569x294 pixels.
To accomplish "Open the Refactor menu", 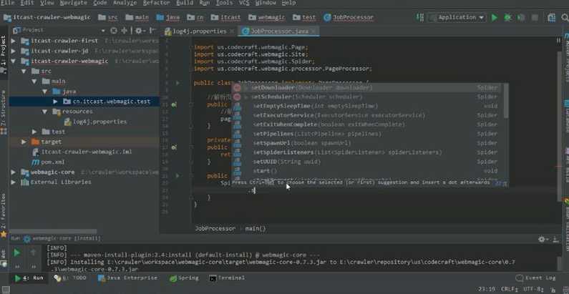I will click(156, 4).
